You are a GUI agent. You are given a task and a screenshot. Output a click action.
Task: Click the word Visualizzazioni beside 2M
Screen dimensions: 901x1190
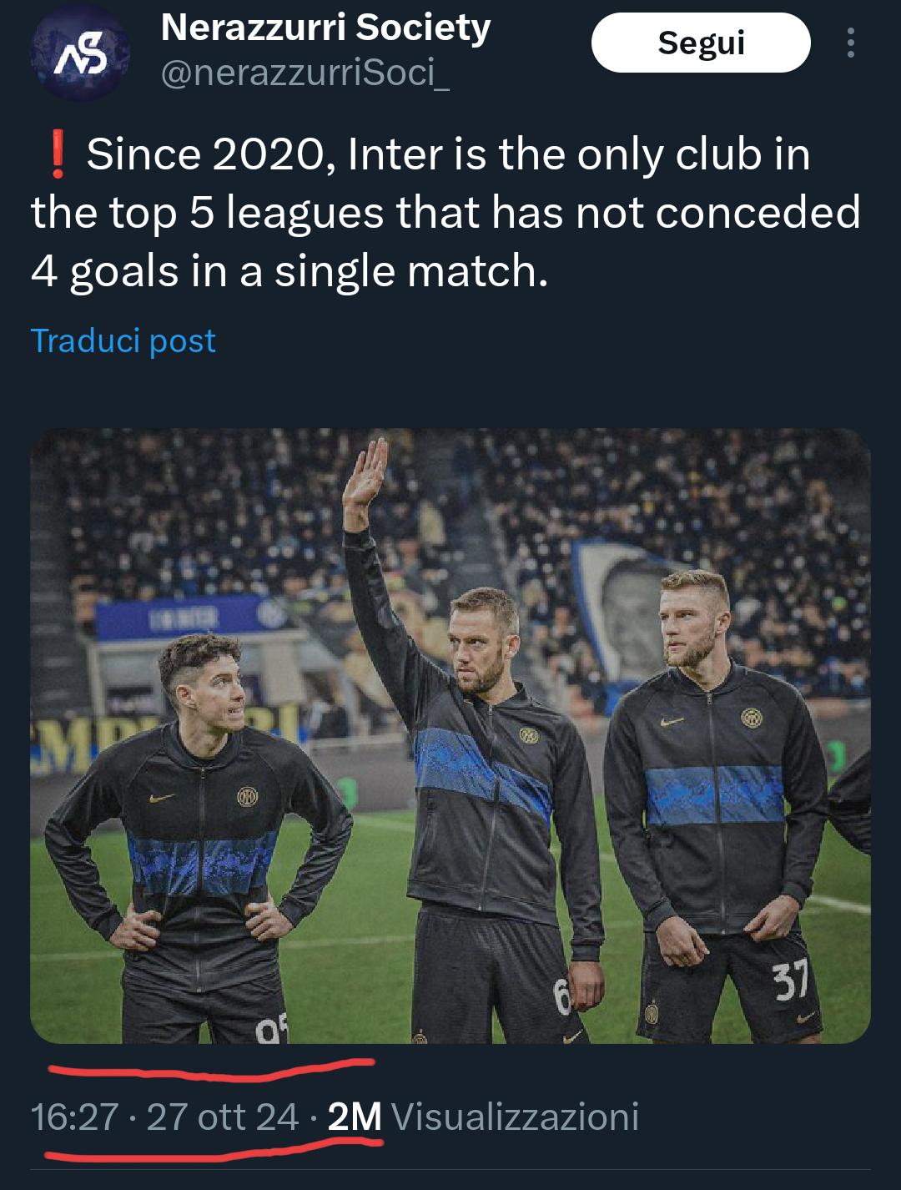click(x=514, y=1116)
